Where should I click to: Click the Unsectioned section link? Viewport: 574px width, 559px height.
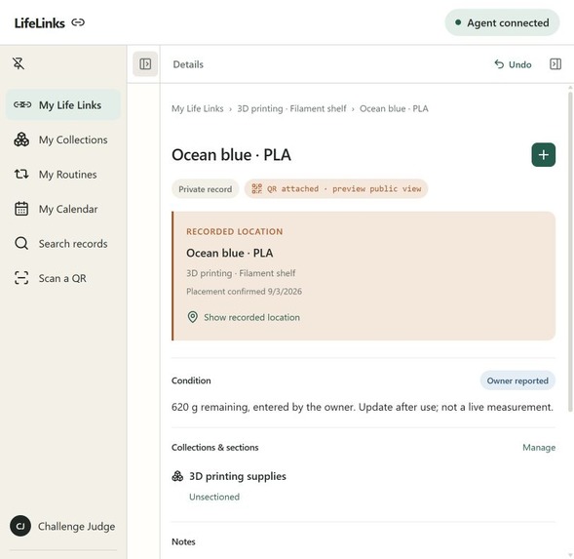pos(214,498)
